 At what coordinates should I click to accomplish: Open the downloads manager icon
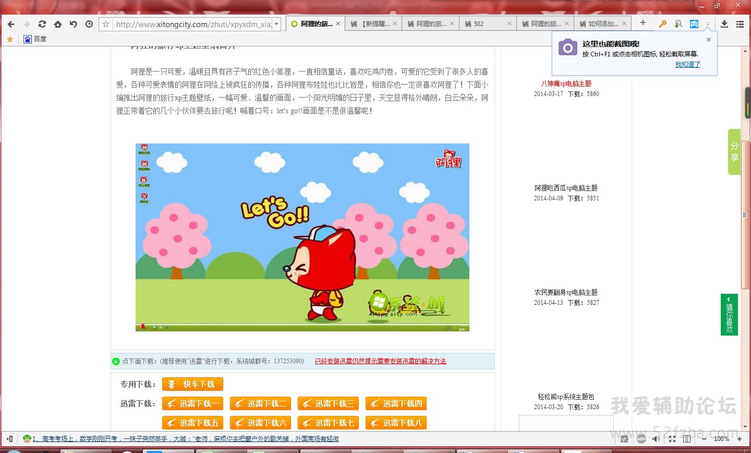pyautogui.click(x=724, y=24)
